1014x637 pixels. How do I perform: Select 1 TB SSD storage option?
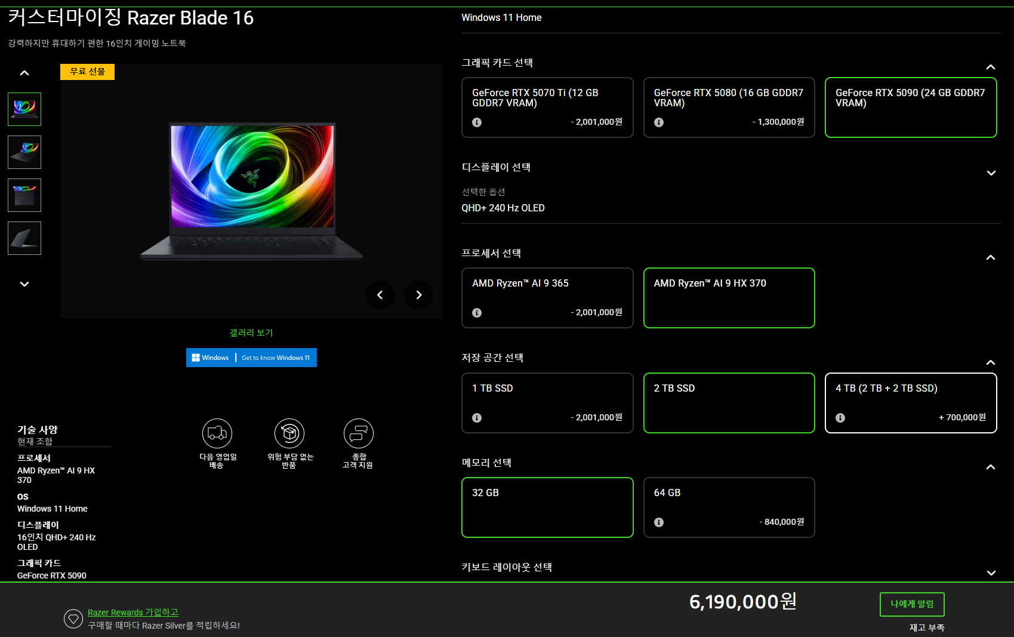[547, 403]
